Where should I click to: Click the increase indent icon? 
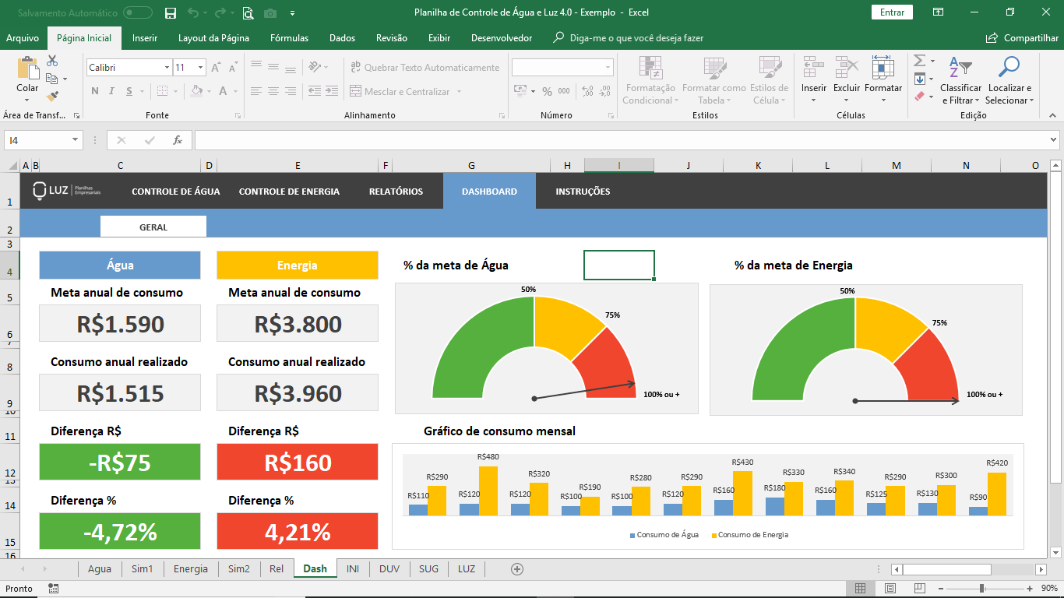(331, 91)
